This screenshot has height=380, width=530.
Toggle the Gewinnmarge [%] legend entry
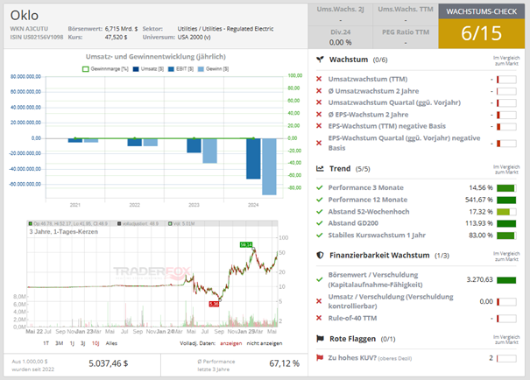pos(105,69)
